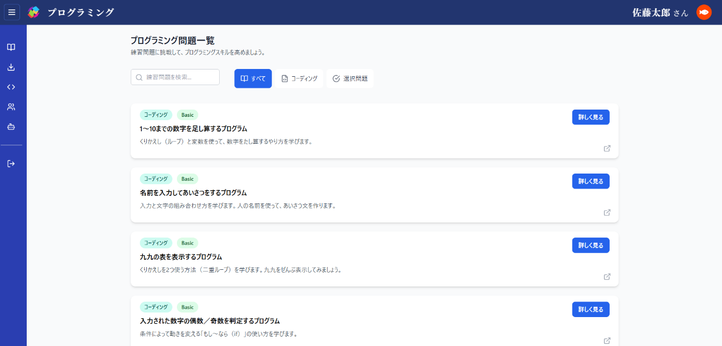This screenshot has height=346, width=722.
Task: Switch to the コーディング filter tab
Action: [299, 78]
